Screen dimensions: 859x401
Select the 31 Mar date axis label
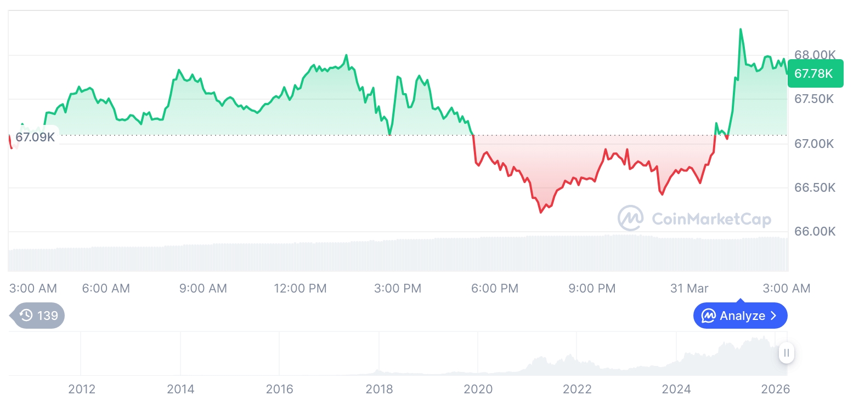click(689, 288)
